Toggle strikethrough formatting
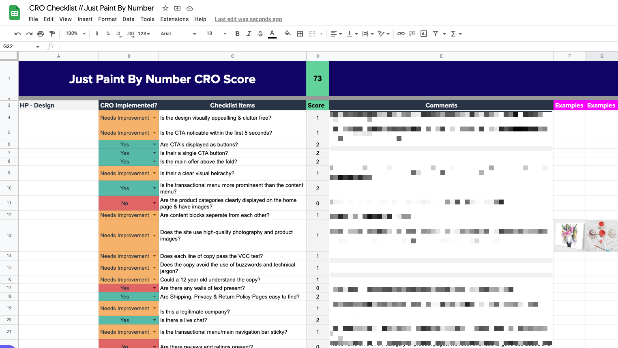The width and height of the screenshot is (618, 348). pos(260,34)
